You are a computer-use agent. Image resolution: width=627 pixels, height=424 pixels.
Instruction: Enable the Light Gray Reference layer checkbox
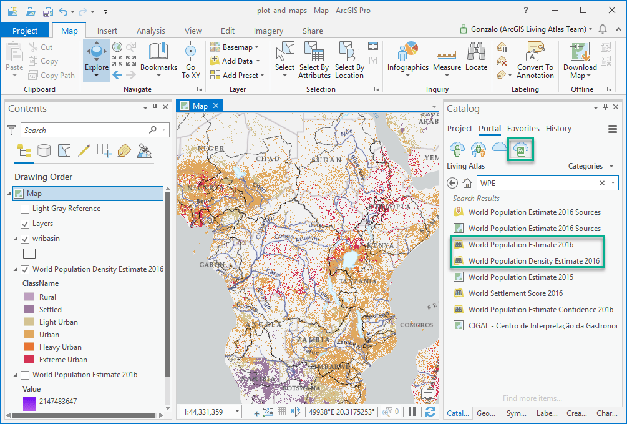point(25,209)
